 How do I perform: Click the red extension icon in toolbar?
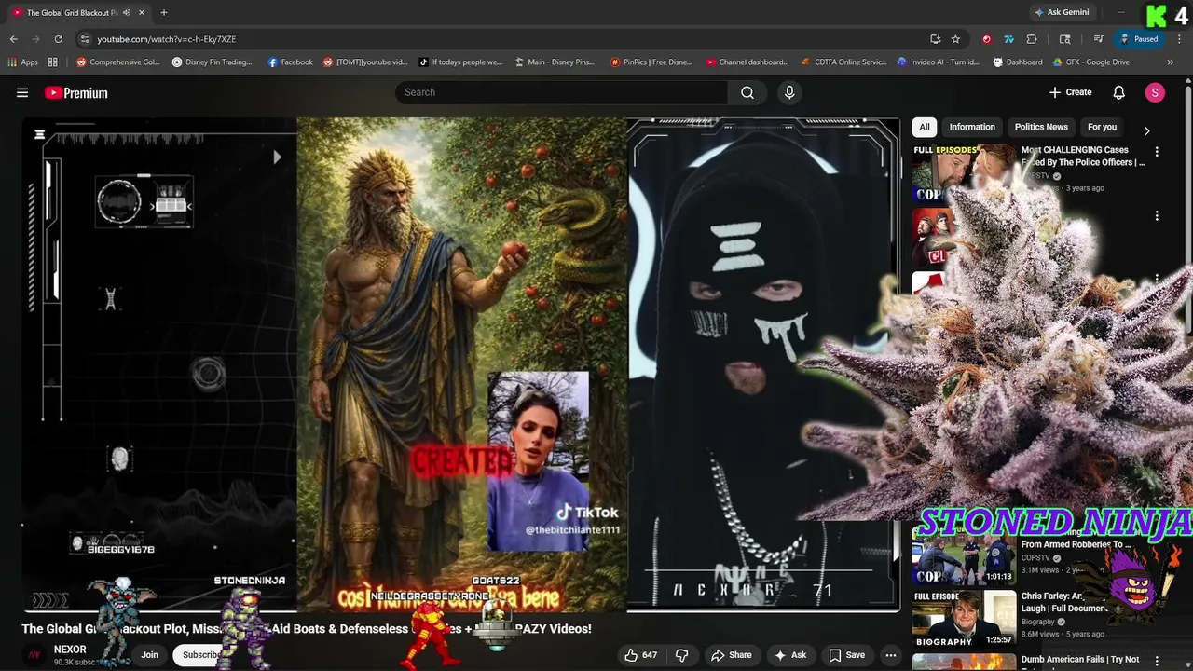coord(986,39)
